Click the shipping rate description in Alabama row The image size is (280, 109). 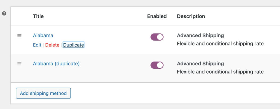tap(220, 44)
